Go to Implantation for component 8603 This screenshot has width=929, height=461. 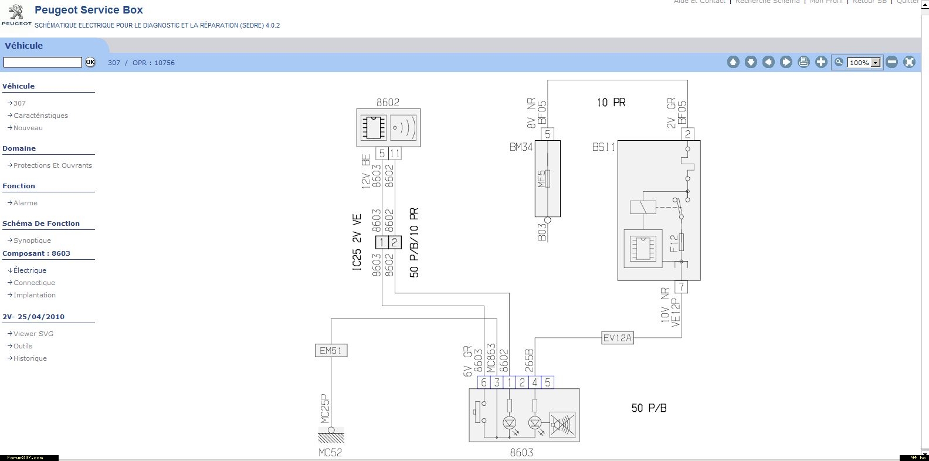tap(35, 295)
